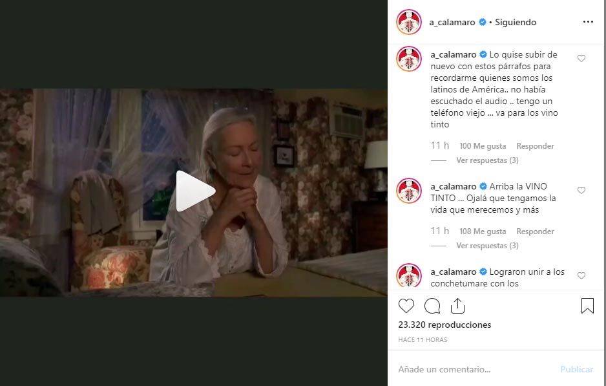Click the Siguiendo following button
Screen dimensions: 606x386
(516, 22)
